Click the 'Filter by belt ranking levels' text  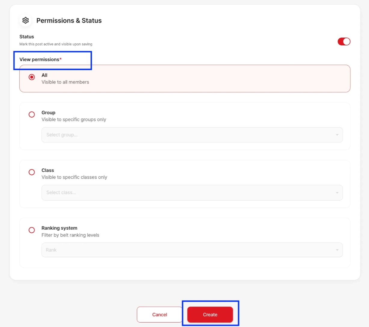tap(70, 235)
